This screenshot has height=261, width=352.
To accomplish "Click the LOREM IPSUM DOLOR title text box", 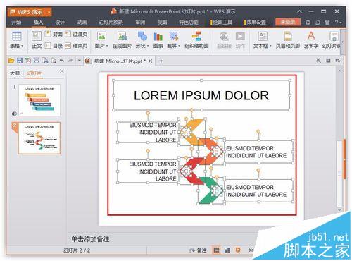I will point(201,95).
